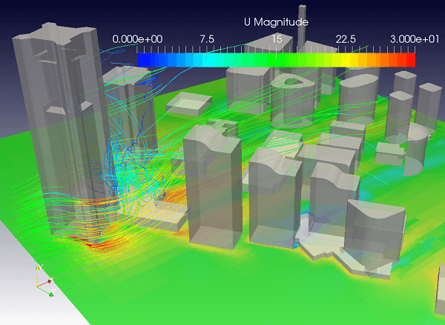
Task: Click the red X axis of orientation widget
Action: (x=47, y=282)
